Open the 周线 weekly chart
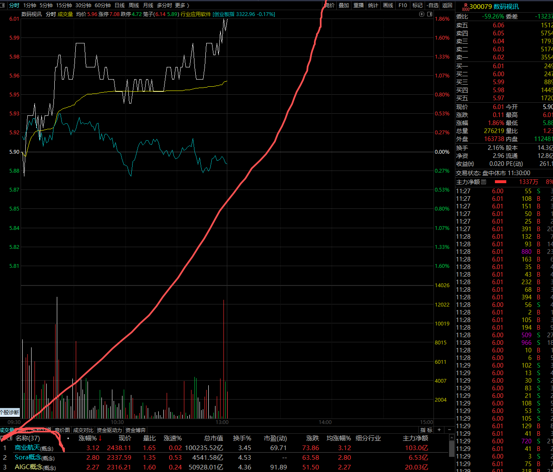Screen dimensions: 553x472 (x=134, y=5)
